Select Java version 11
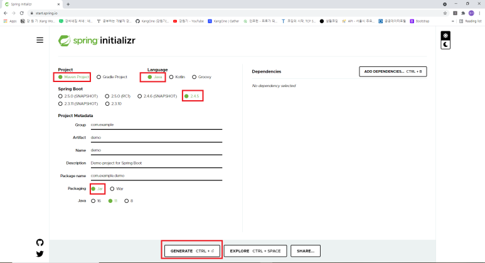The image size is (485, 263). 112,201
